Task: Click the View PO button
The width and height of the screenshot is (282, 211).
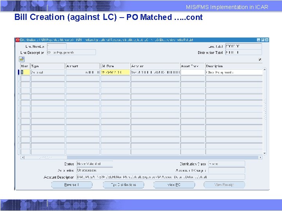Action: tap(174, 184)
